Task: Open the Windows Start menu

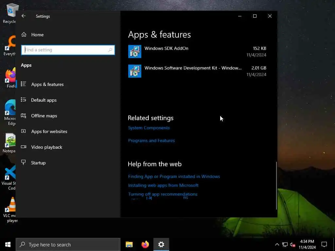Action: click(8, 244)
